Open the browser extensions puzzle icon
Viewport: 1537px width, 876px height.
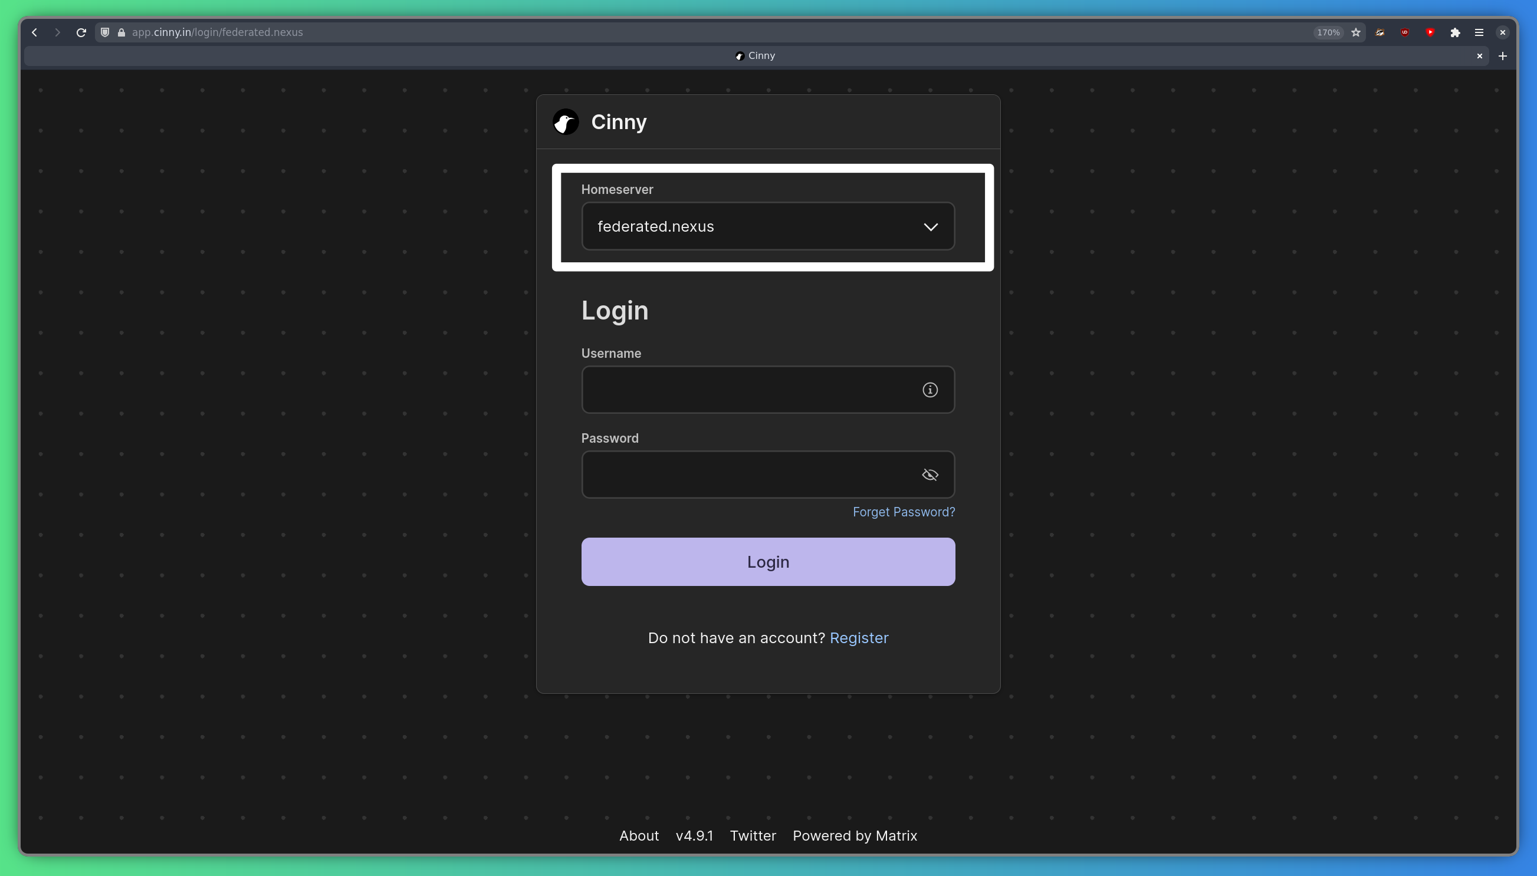(x=1455, y=32)
